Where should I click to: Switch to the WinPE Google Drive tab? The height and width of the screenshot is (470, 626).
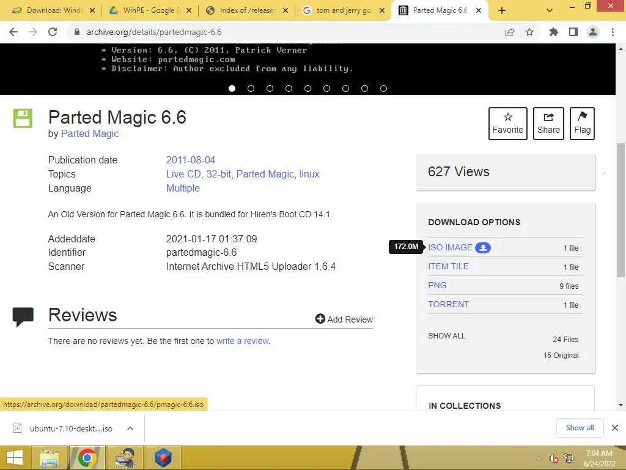coord(145,10)
